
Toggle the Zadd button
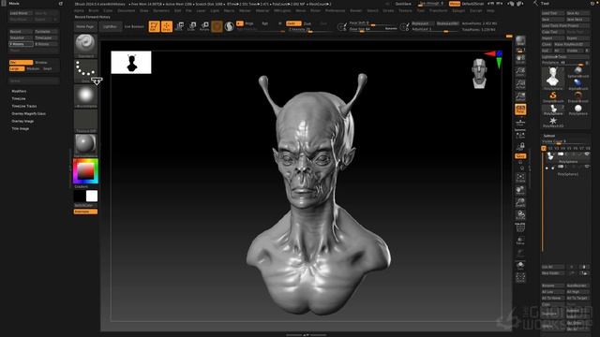click(x=293, y=23)
